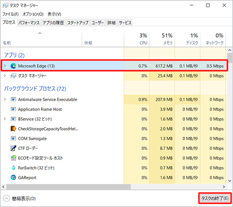Switch to the ユーザー tab

pyautogui.click(x=97, y=23)
